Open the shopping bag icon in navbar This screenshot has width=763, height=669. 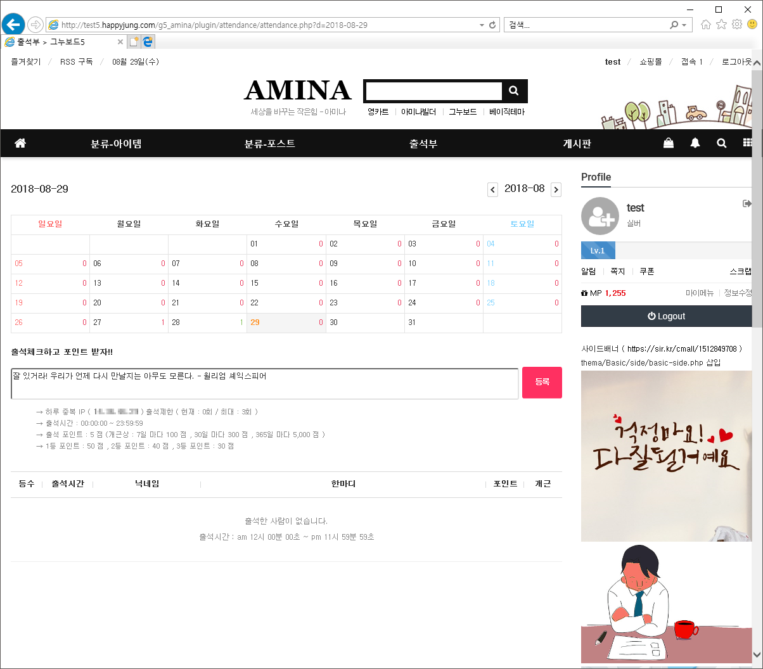click(x=669, y=143)
